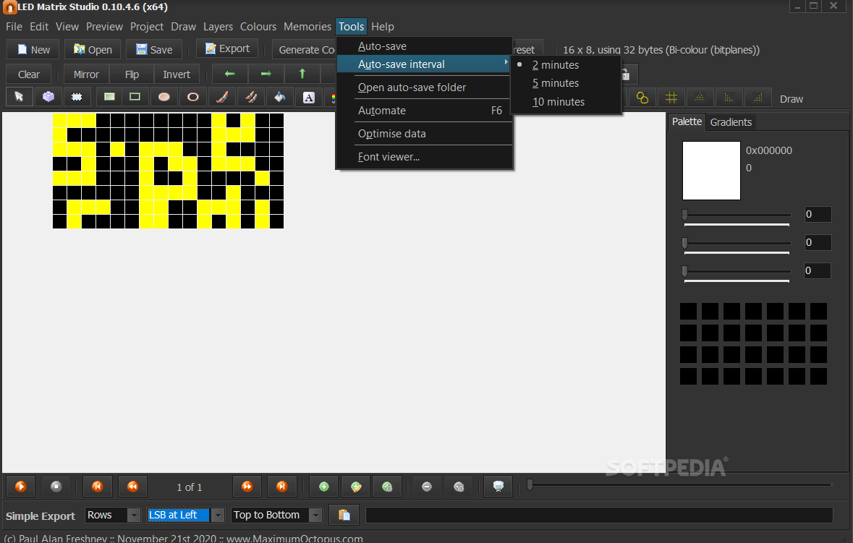853x543 pixels.
Task: Go to previous frame
Action: 132,487
